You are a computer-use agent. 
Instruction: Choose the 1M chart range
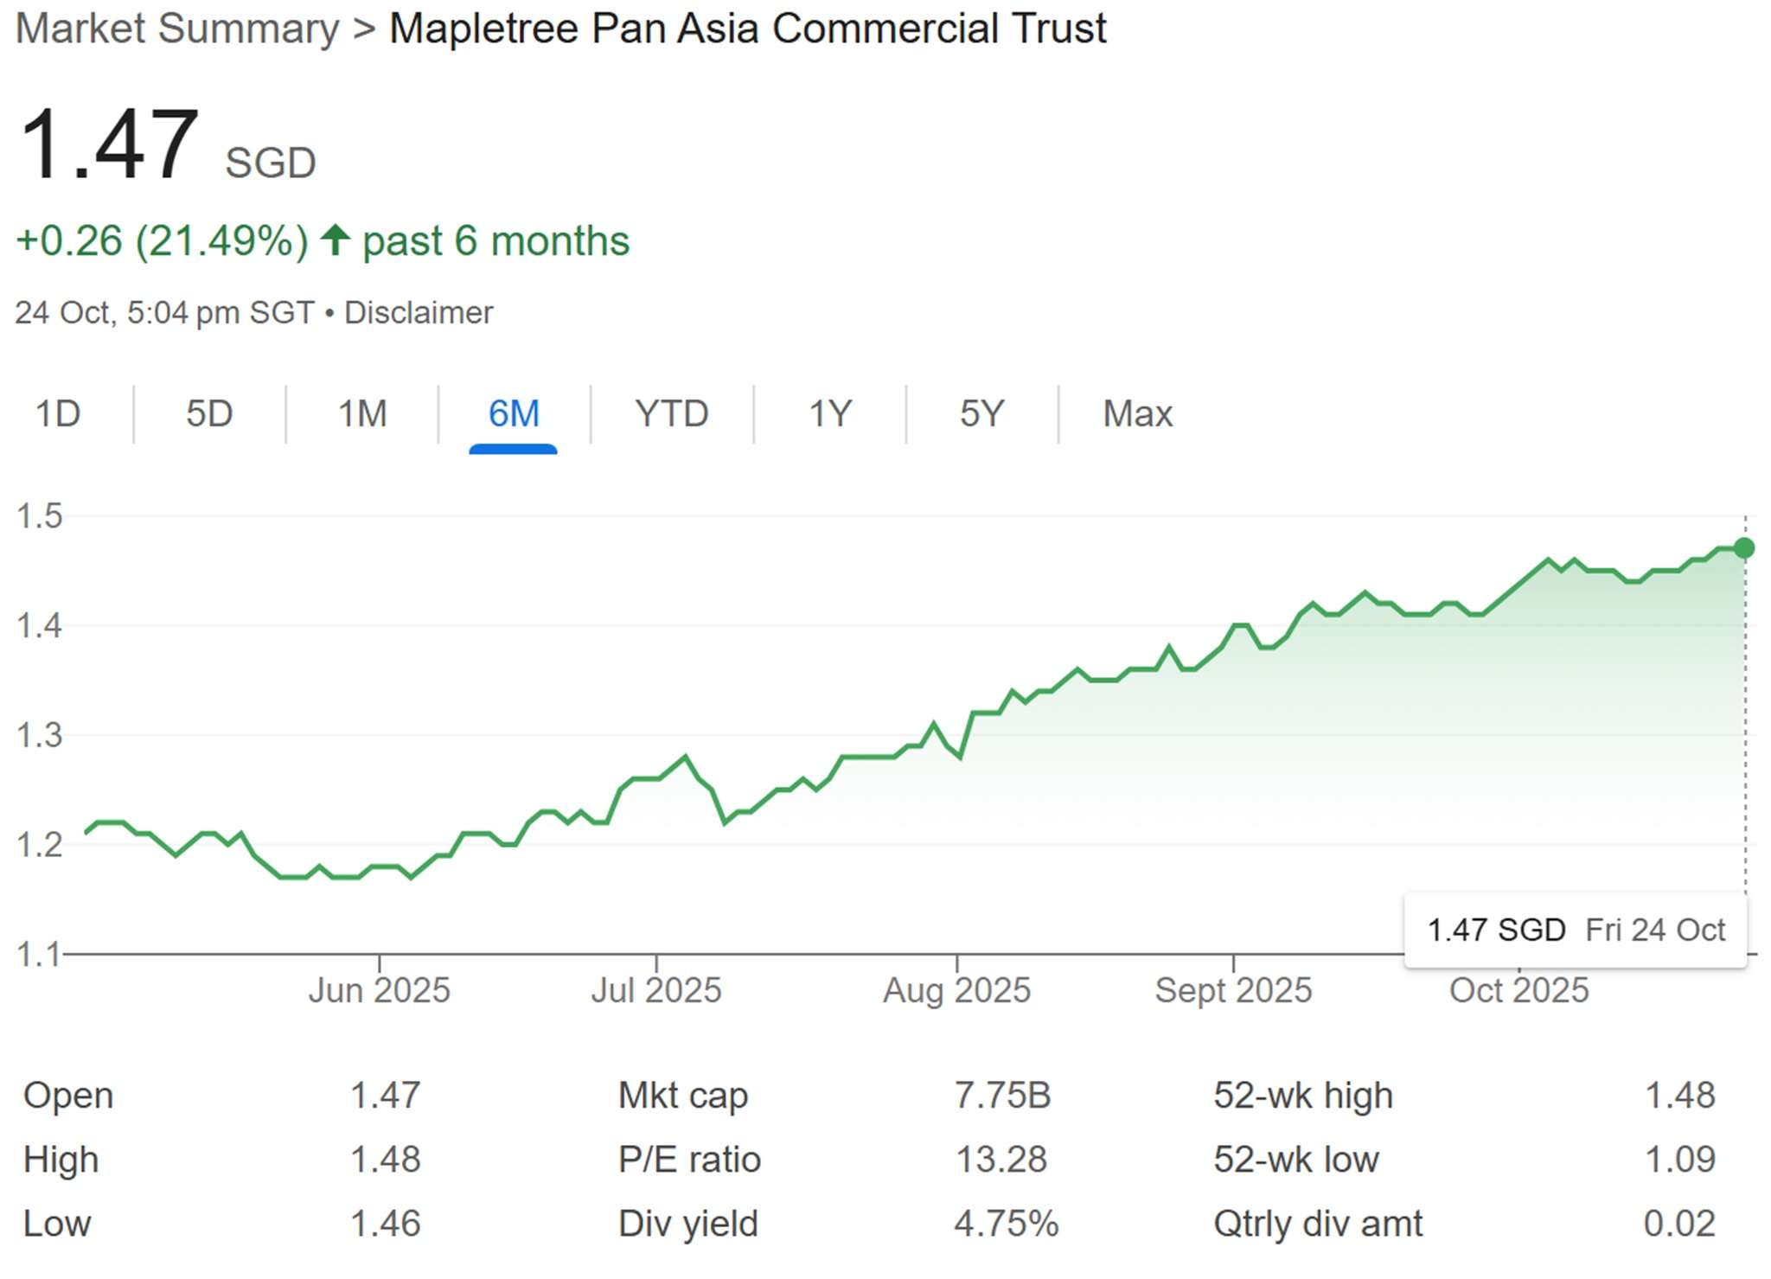click(x=361, y=413)
